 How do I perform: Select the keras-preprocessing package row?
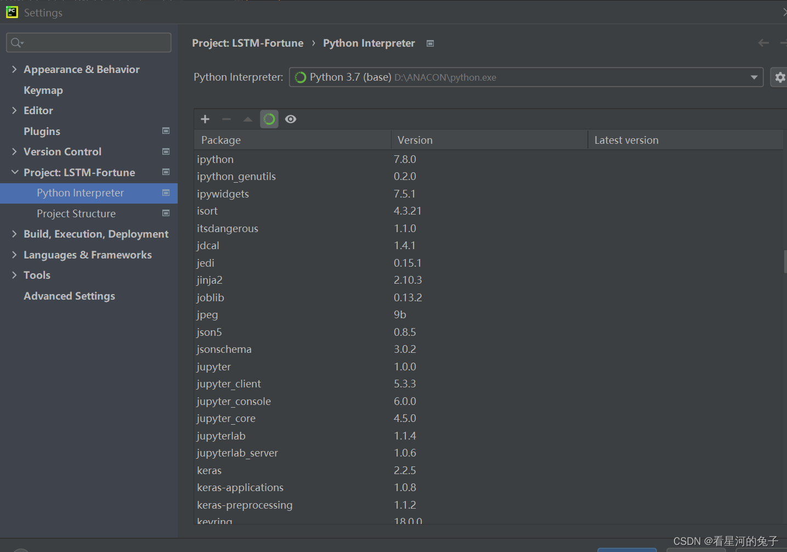tap(489, 505)
